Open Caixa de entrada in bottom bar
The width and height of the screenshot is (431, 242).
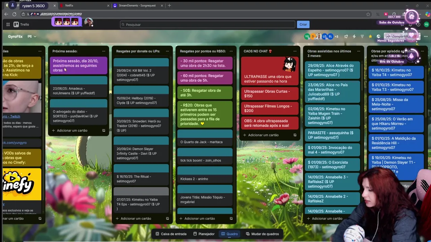point(171,234)
